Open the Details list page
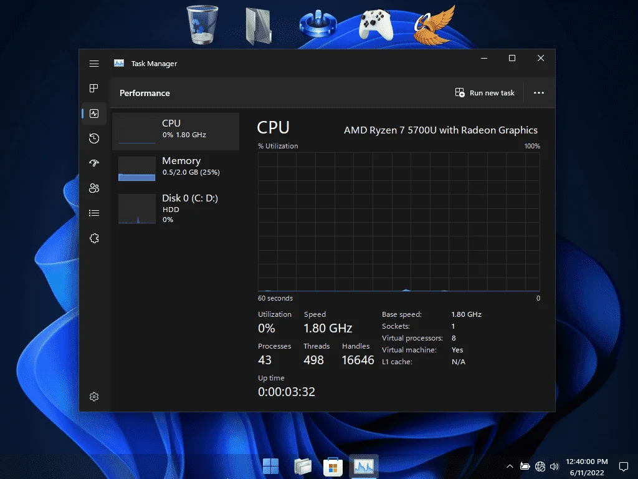This screenshot has width=638, height=479. (x=94, y=213)
